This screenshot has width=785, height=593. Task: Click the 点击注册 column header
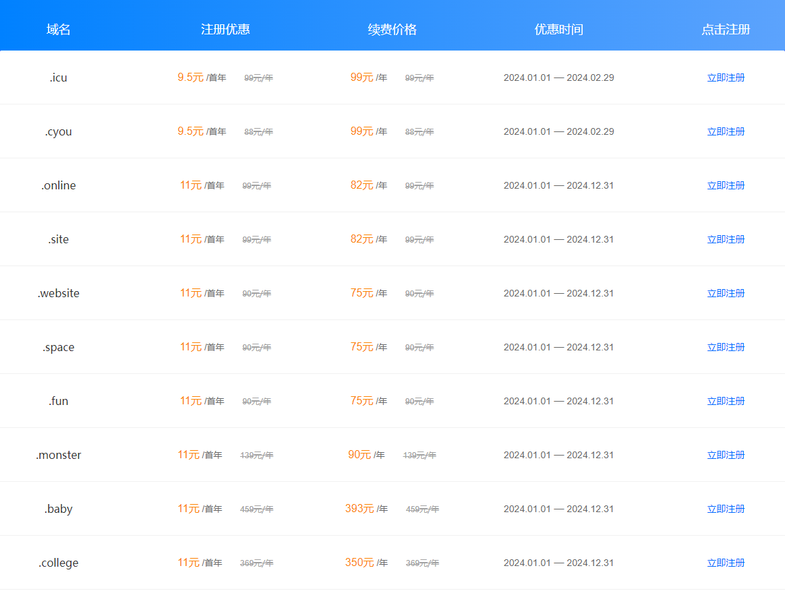pos(726,30)
